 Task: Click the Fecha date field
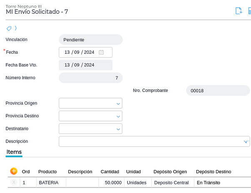[x=79, y=52]
